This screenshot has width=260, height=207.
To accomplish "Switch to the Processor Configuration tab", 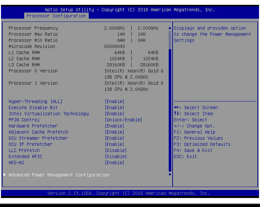I will point(56,15).
